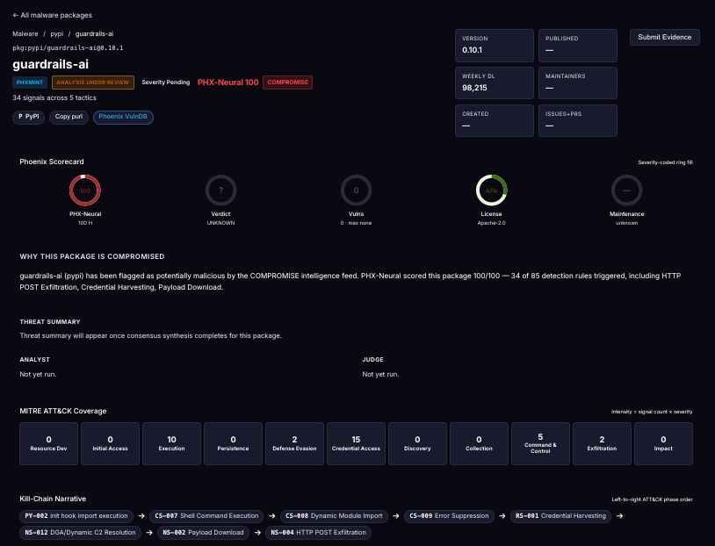
Task: Click RS-001 Credential Harvesting chip
Action: (560, 516)
